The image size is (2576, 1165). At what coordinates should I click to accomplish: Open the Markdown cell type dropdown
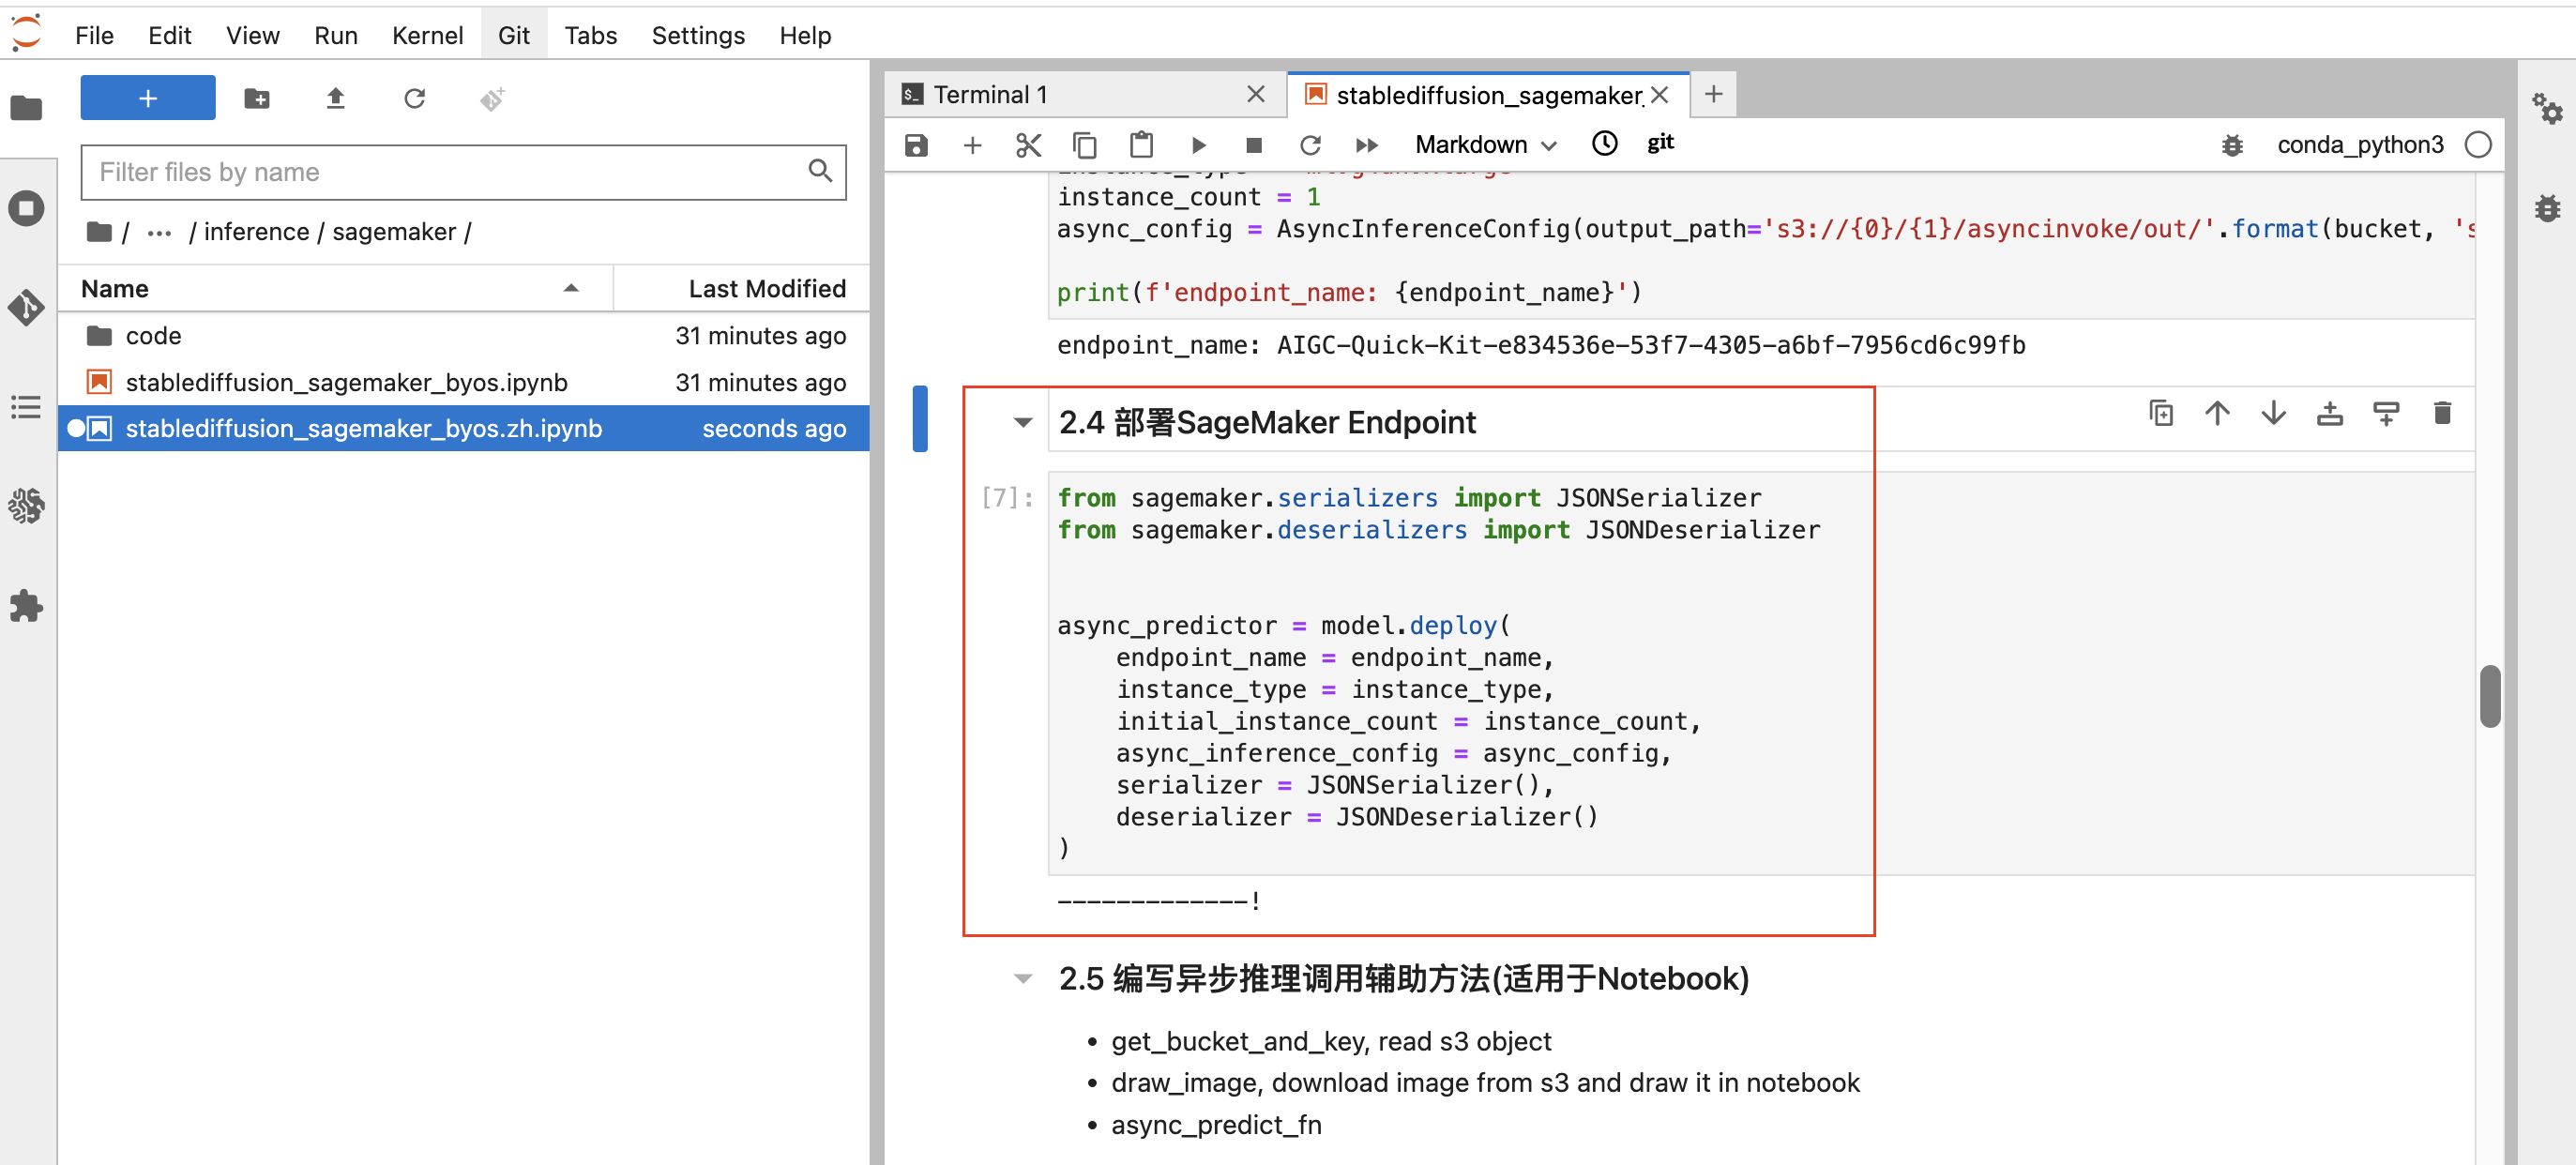1485,145
